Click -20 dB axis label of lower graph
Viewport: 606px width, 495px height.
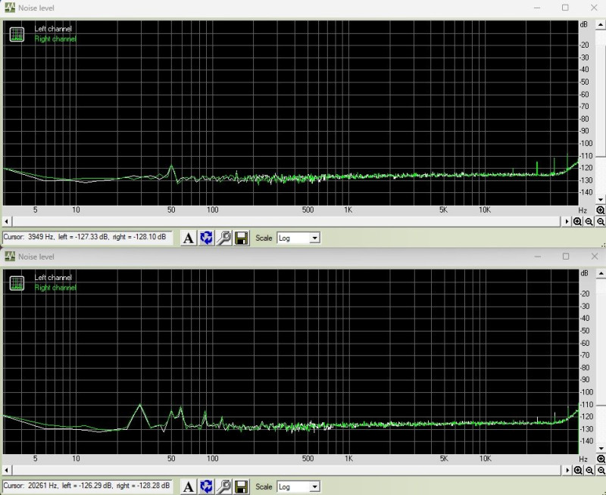[x=585, y=294]
